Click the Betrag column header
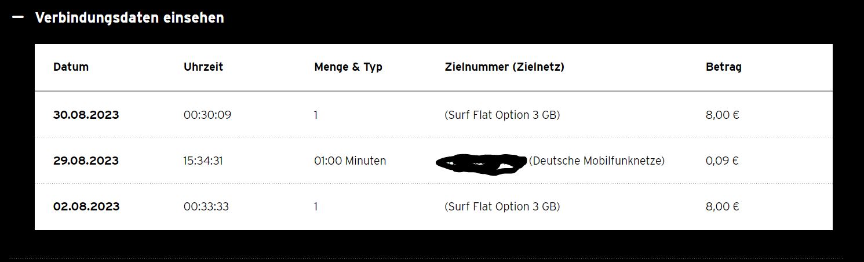 pyautogui.click(x=724, y=67)
